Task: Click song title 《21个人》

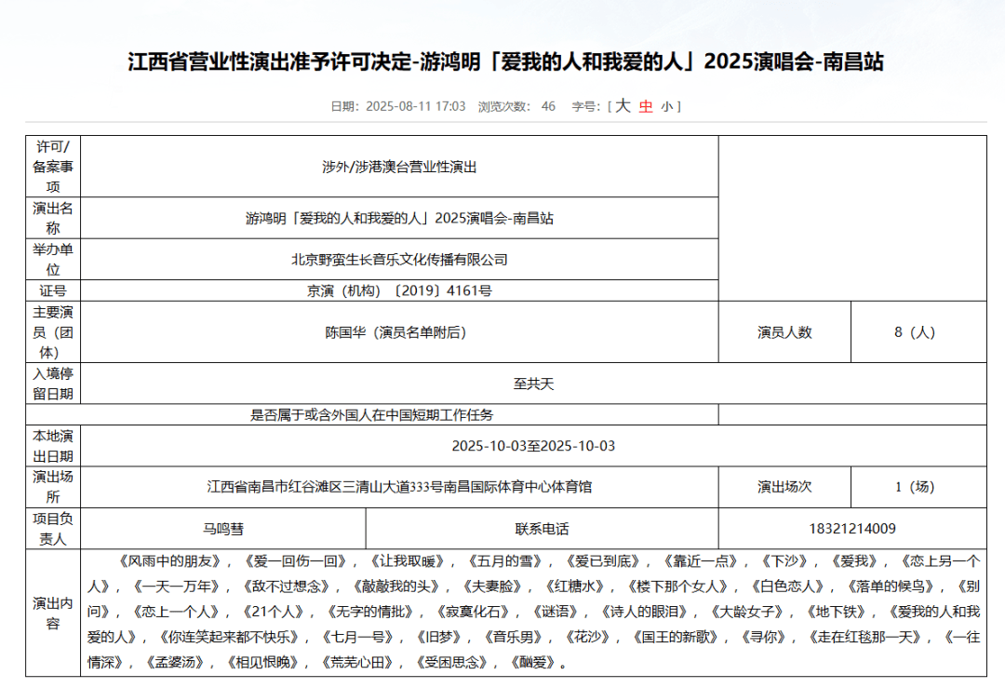Action: click(x=274, y=612)
